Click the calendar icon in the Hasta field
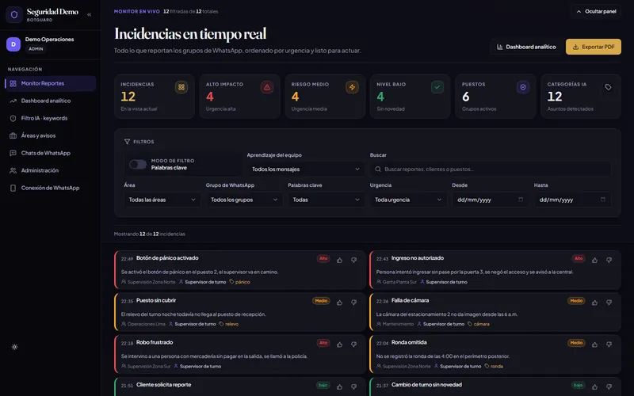This screenshot has width=634, height=396. click(603, 200)
